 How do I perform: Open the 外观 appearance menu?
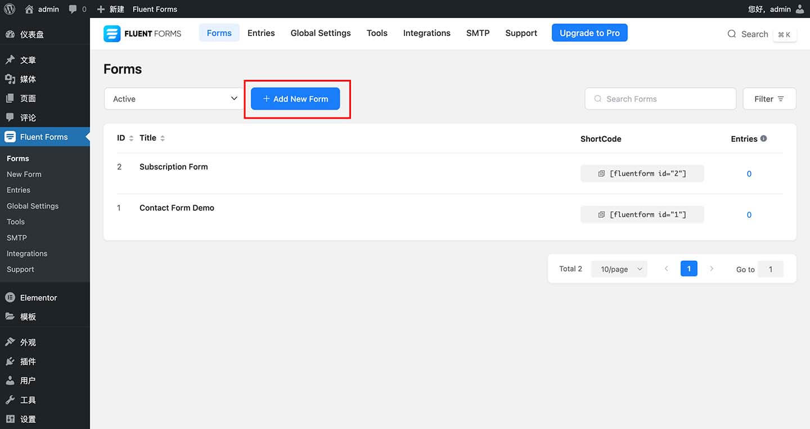(x=45, y=342)
